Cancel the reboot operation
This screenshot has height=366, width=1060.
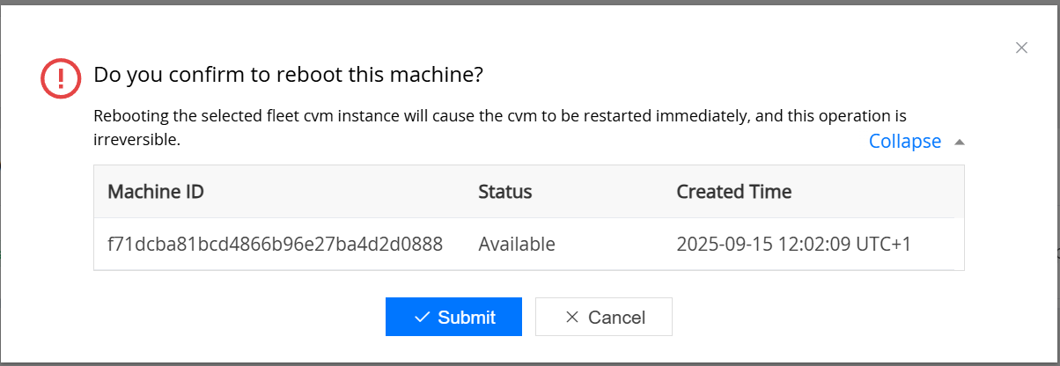pyautogui.click(x=603, y=317)
